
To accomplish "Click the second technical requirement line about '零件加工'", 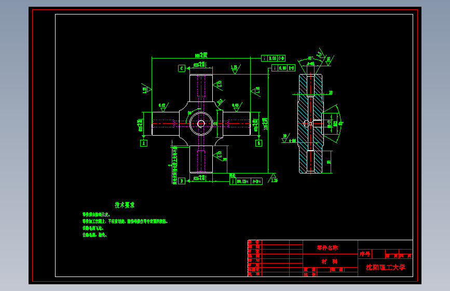I will pyautogui.click(x=125, y=222).
